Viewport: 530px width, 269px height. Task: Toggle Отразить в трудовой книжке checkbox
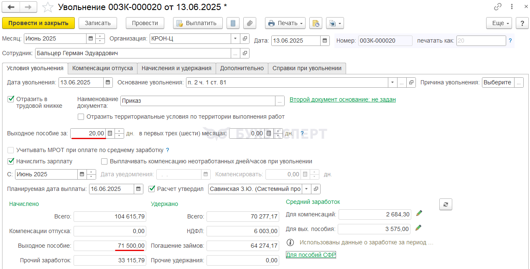[x=11, y=99]
